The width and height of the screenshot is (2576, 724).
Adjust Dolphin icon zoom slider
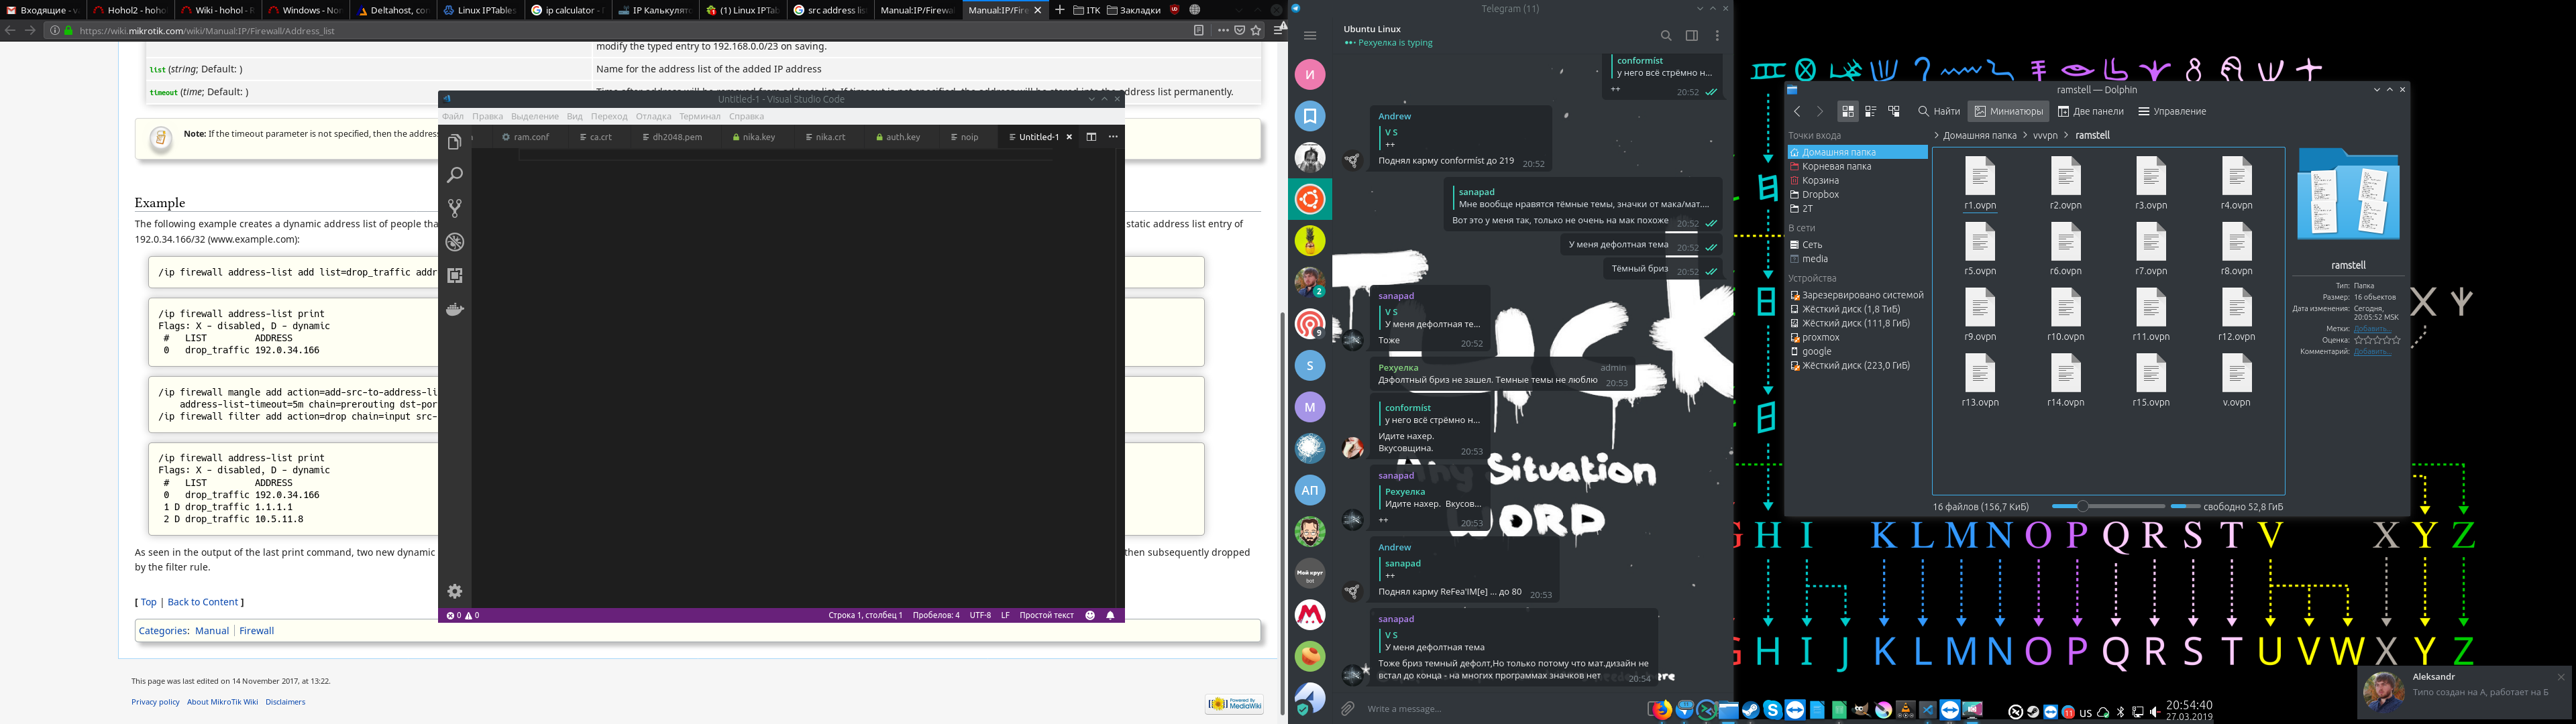click(2108, 506)
